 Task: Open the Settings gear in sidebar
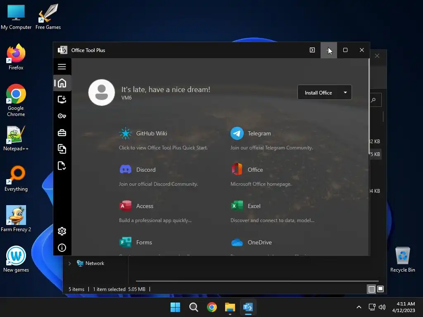[x=62, y=231]
